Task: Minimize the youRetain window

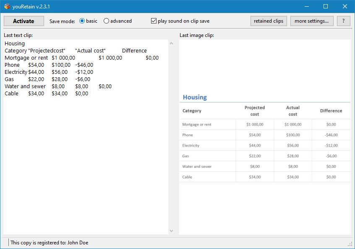Action: (306, 6)
